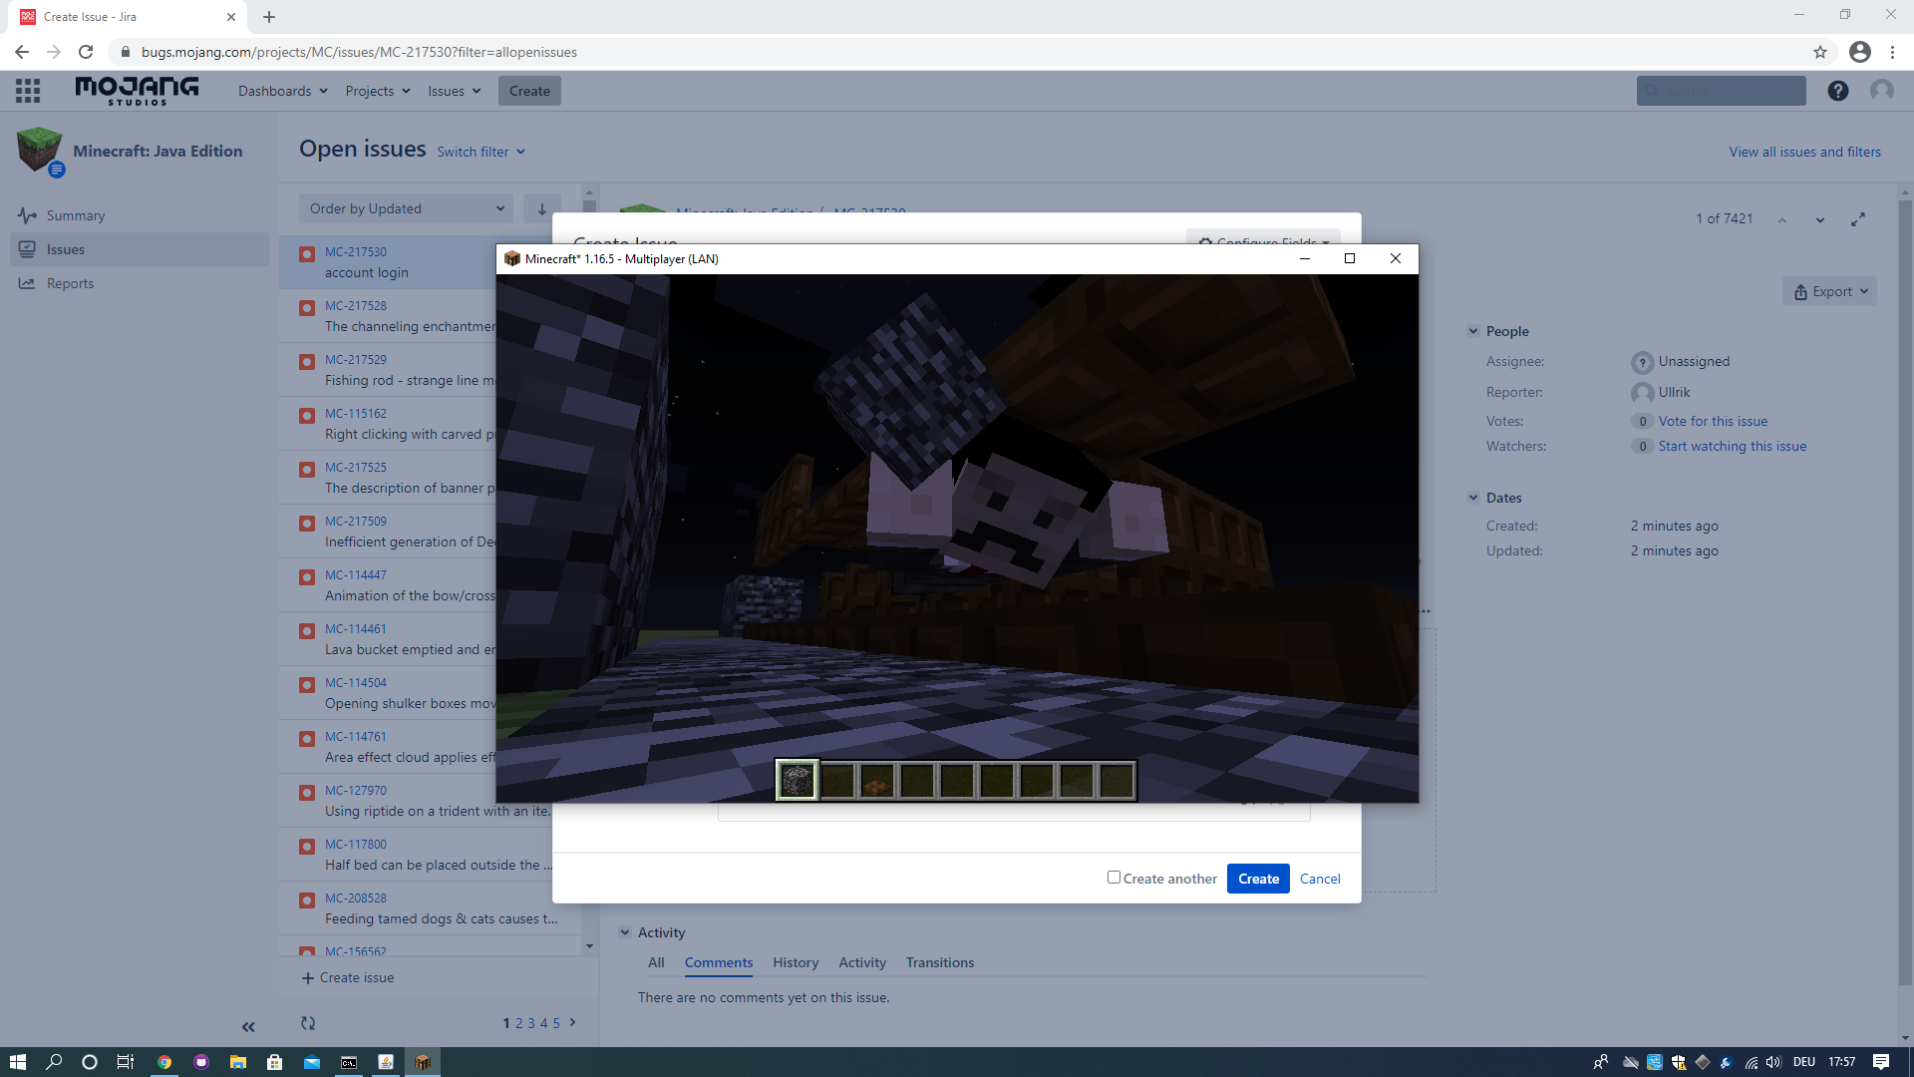Open the Jira app switcher grid icon
Viewport: 1914px width, 1077px height.
point(28,91)
